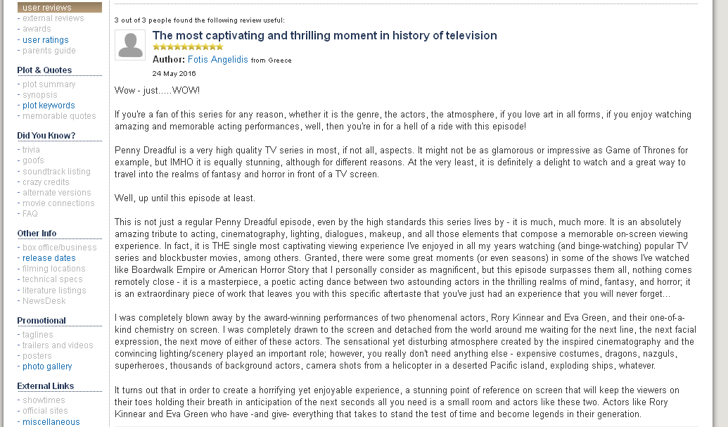Click the trivia sidebar item
This screenshot has width=728, height=427.
(x=31, y=150)
